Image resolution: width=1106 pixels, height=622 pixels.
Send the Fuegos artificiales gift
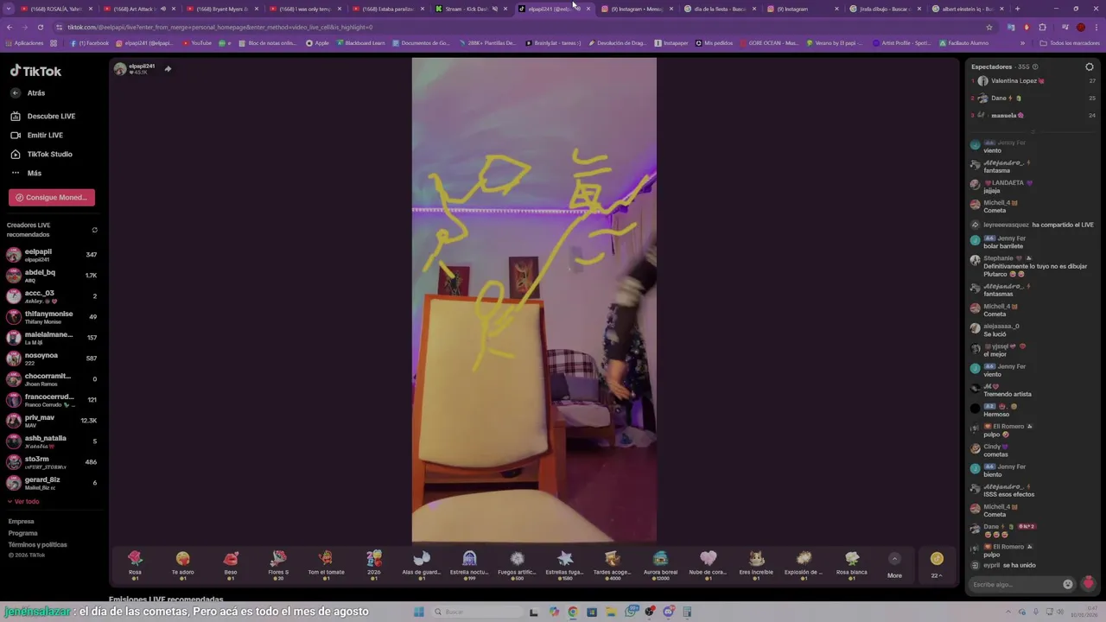517,565
